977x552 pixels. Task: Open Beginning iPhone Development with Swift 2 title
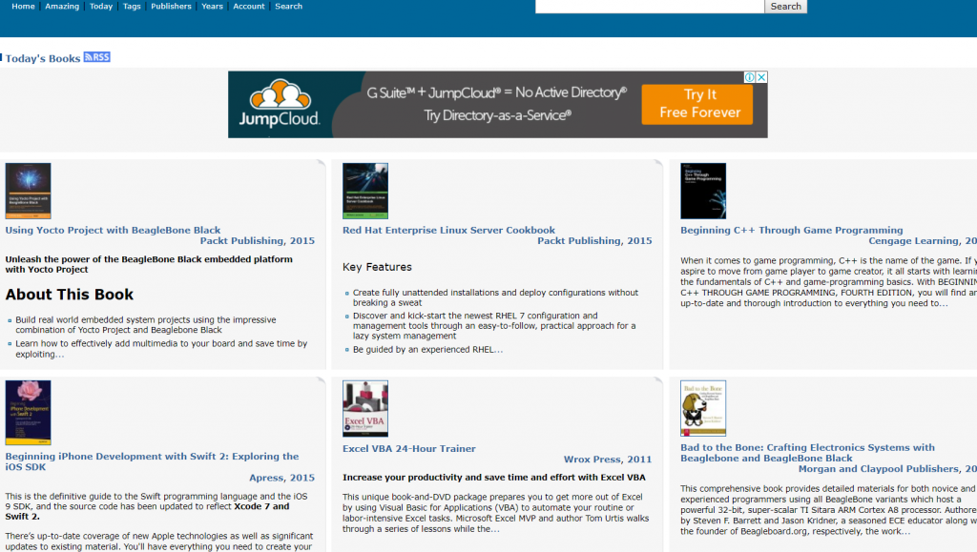[x=152, y=461]
